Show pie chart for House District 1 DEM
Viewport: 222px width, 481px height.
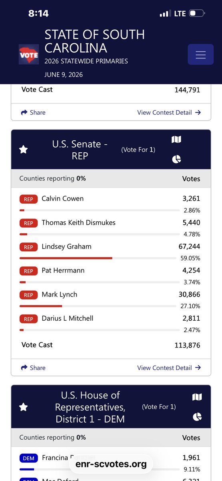pos(197,417)
